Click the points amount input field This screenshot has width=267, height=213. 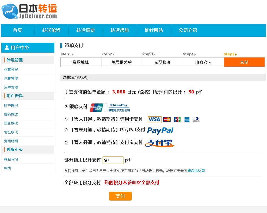pos(113,160)
